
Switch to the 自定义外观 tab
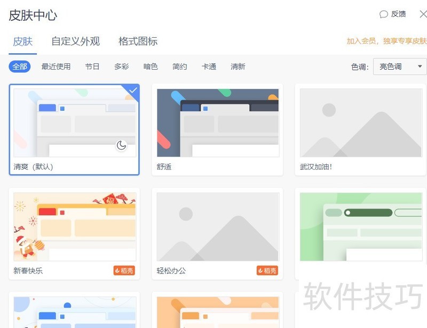click(75, 42)
